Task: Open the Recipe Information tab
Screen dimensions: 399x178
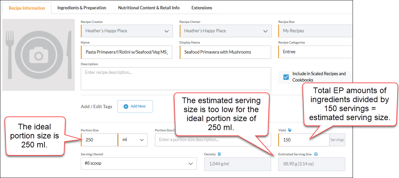Action: coord(27,8)
